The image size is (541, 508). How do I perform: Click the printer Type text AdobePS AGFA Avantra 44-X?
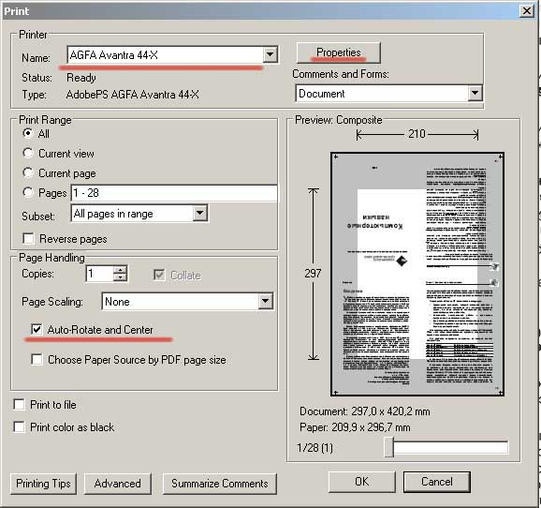(x=133, y=95)
